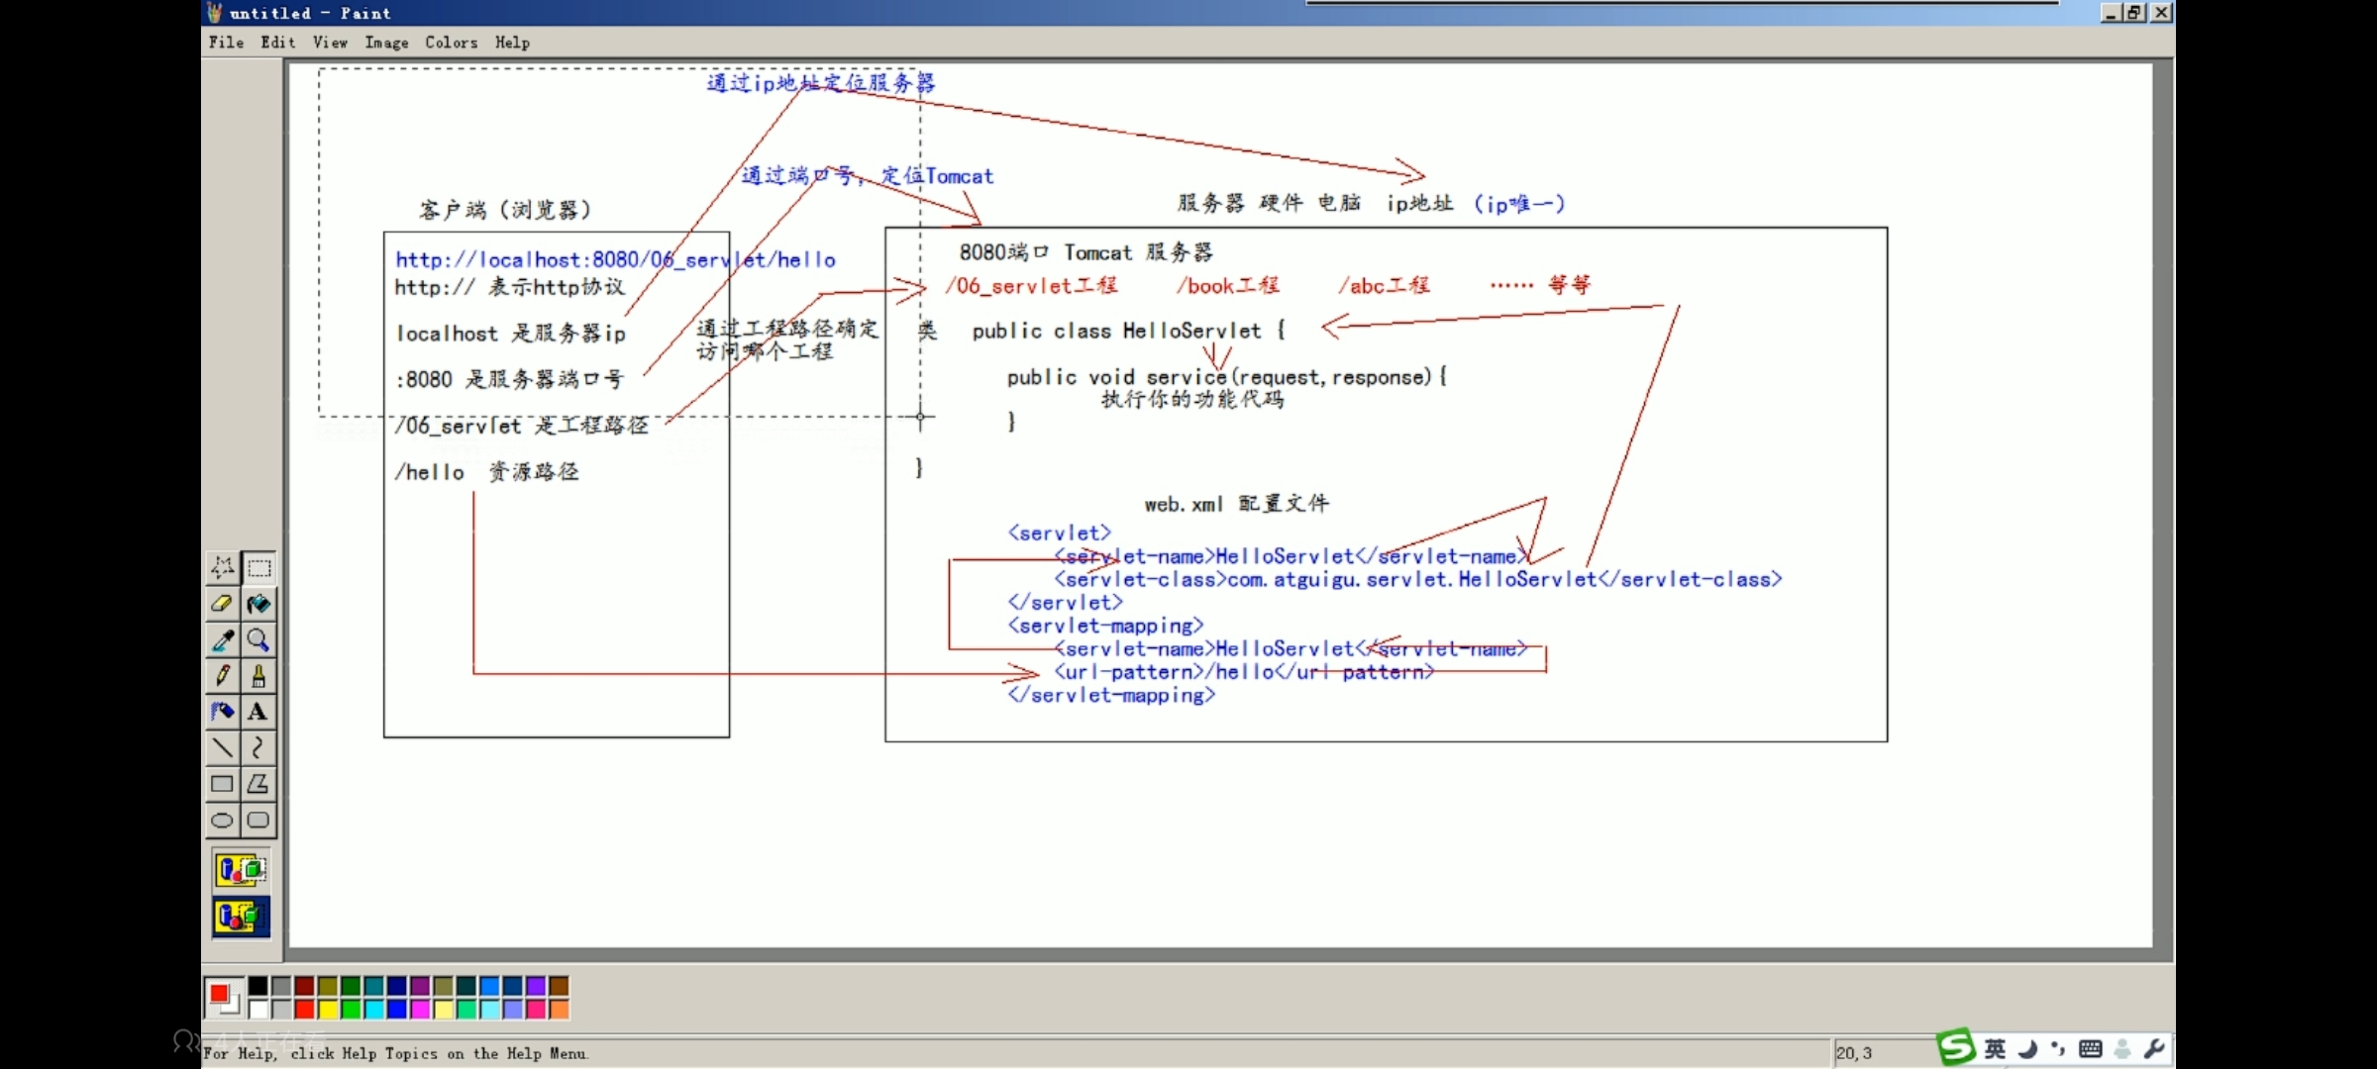This screenshot has height=1069, width=2377.
Task: Expand the Colors menu
Action: 451,43
